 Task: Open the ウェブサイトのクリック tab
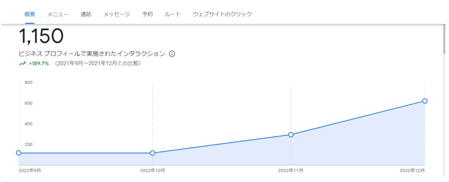point(222,14)
